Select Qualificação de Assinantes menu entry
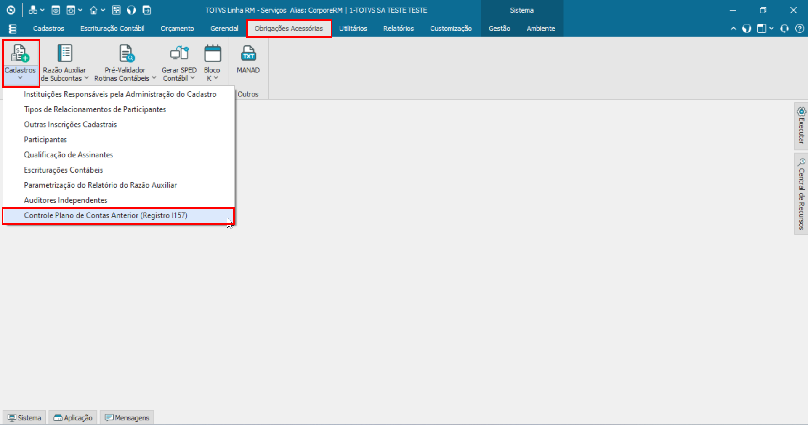This screenshot has height=425, width=808. click(119, 155)
